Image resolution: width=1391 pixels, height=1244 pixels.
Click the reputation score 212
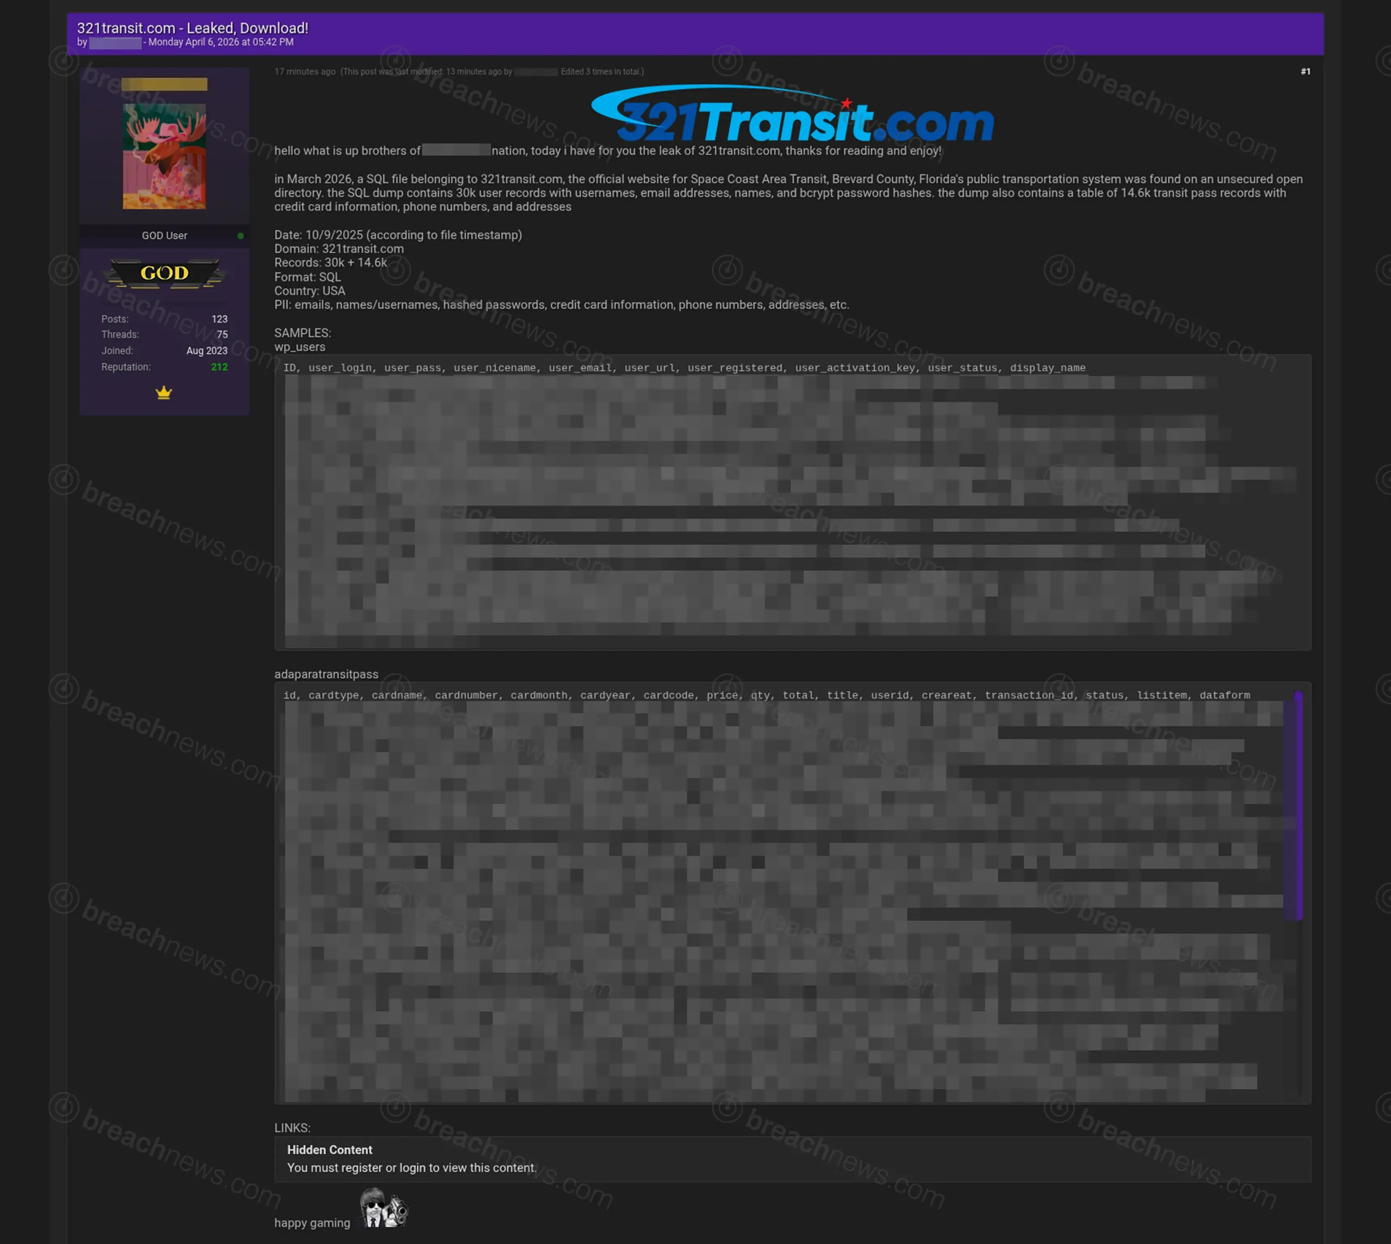pos(220,367)
